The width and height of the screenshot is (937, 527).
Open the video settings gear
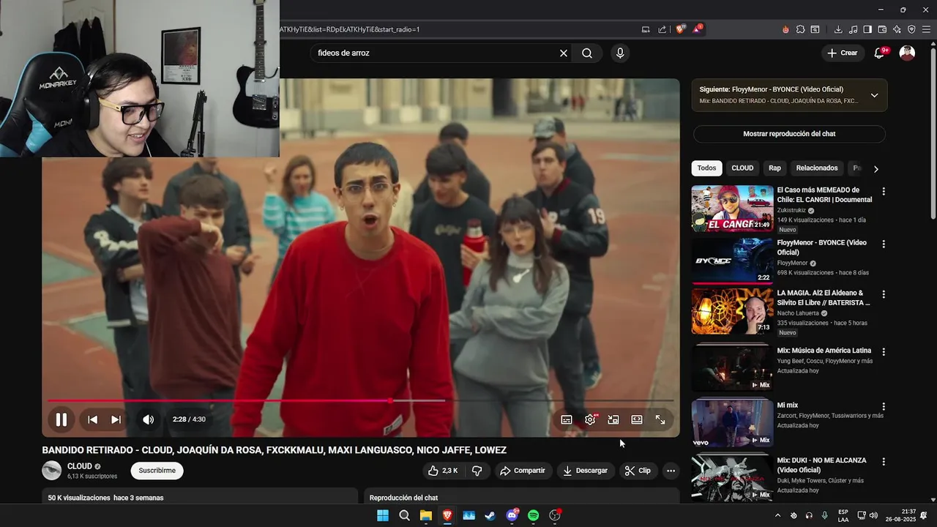click(590, 419)
